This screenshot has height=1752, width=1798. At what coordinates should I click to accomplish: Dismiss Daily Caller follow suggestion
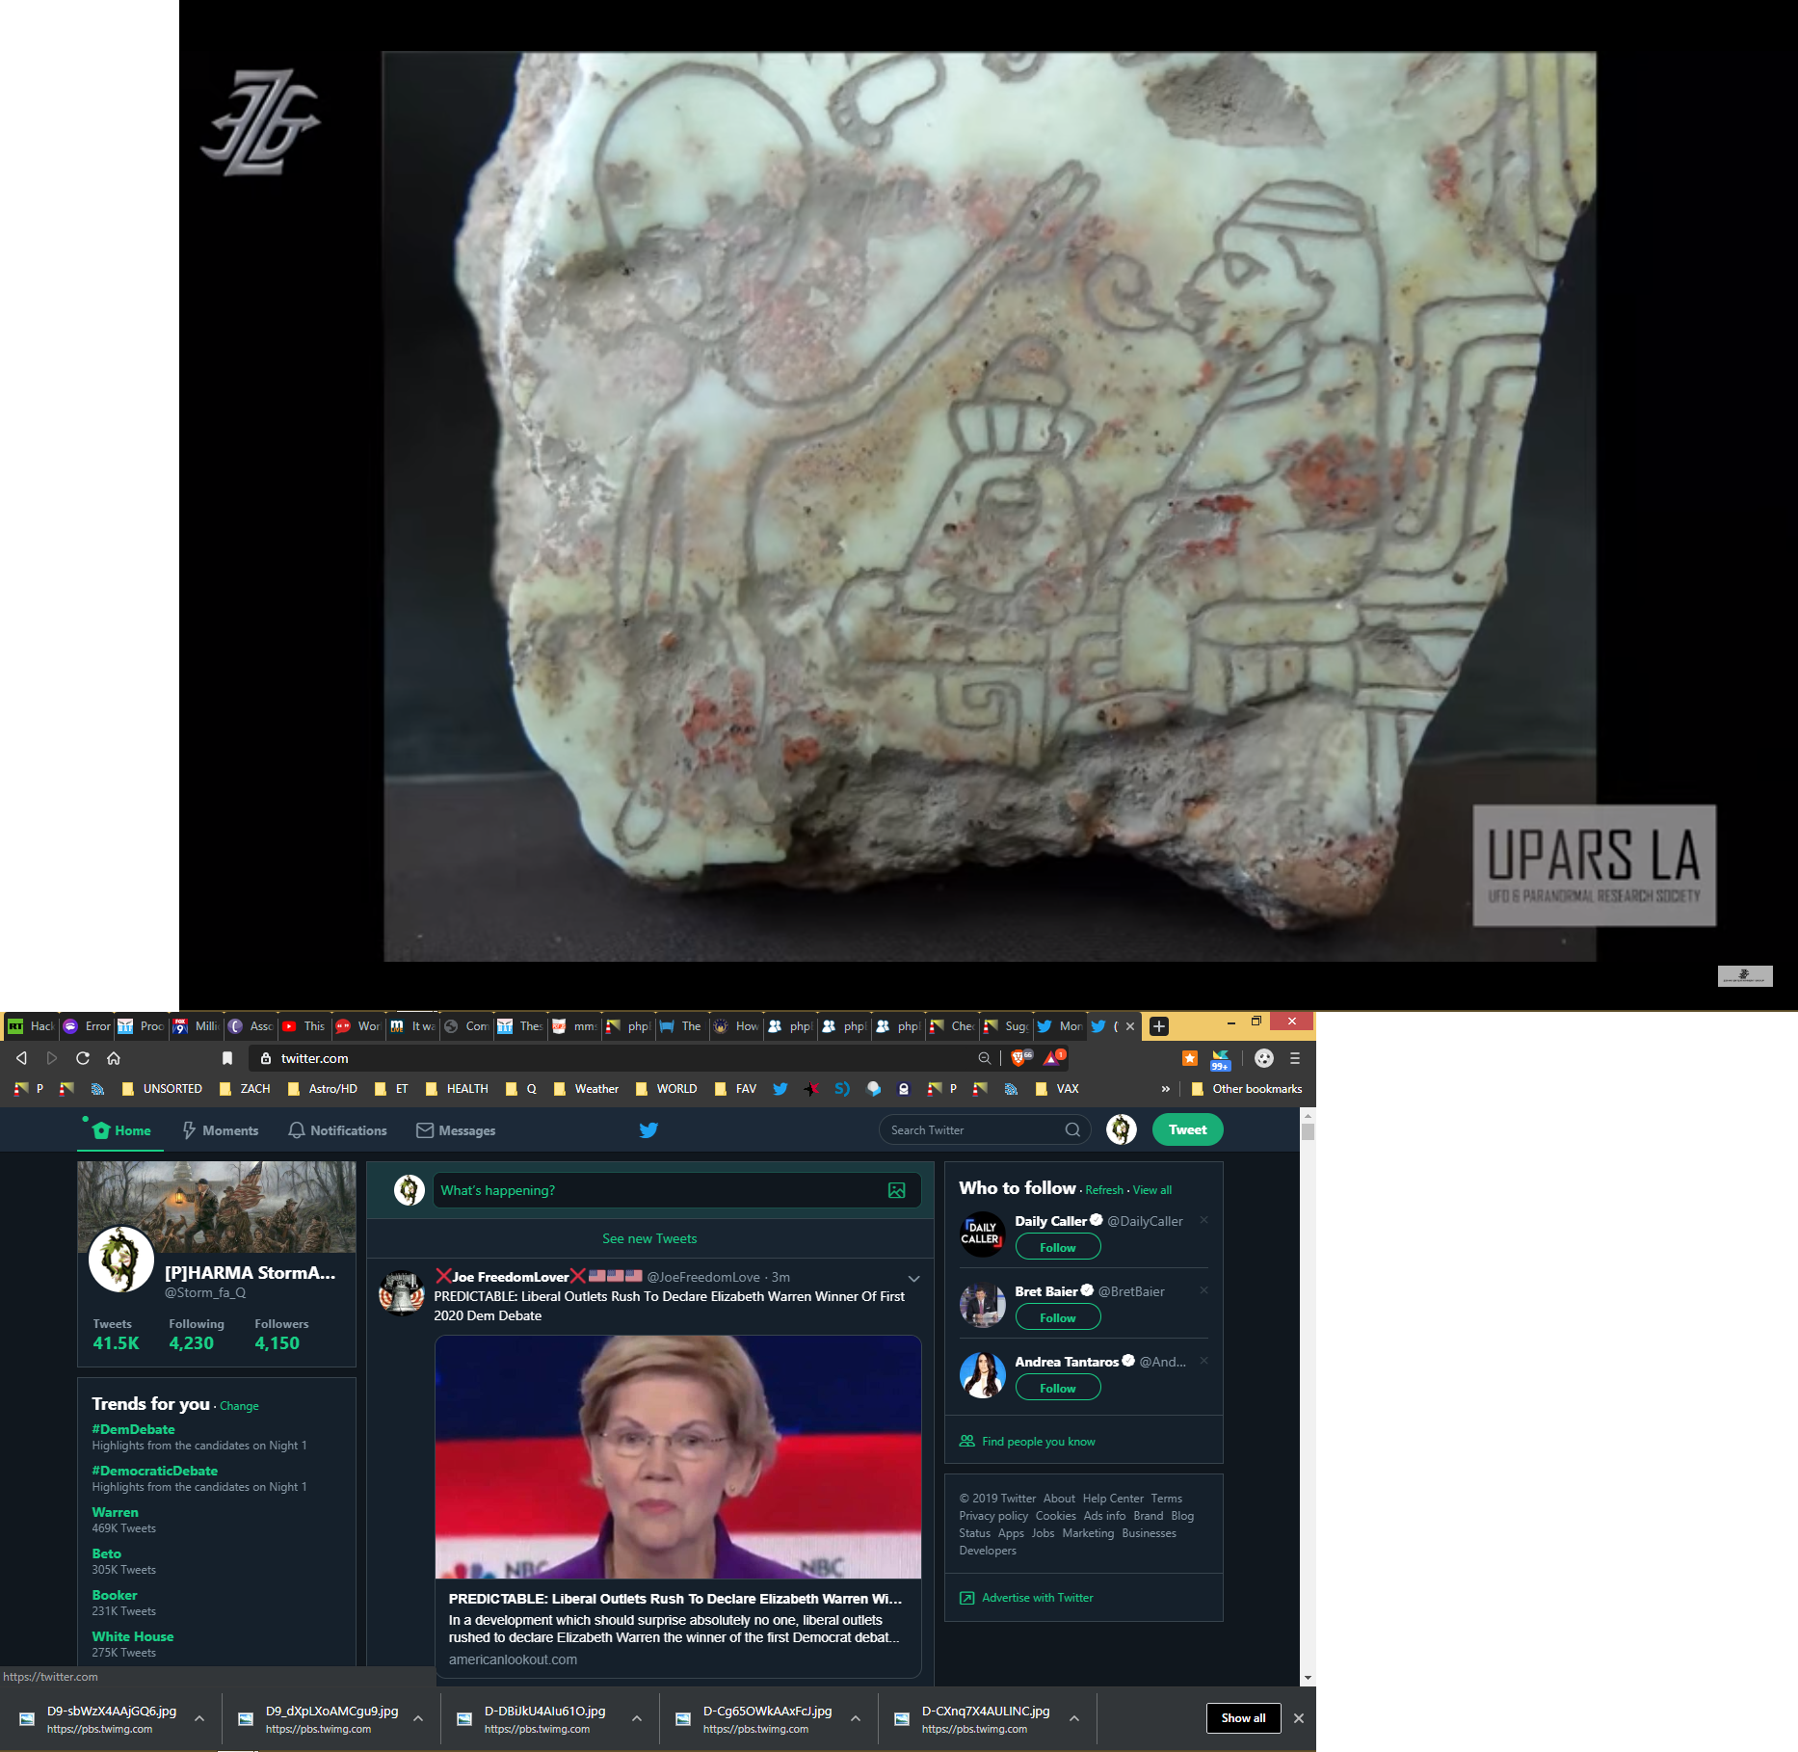[x=1203, y=1220]
